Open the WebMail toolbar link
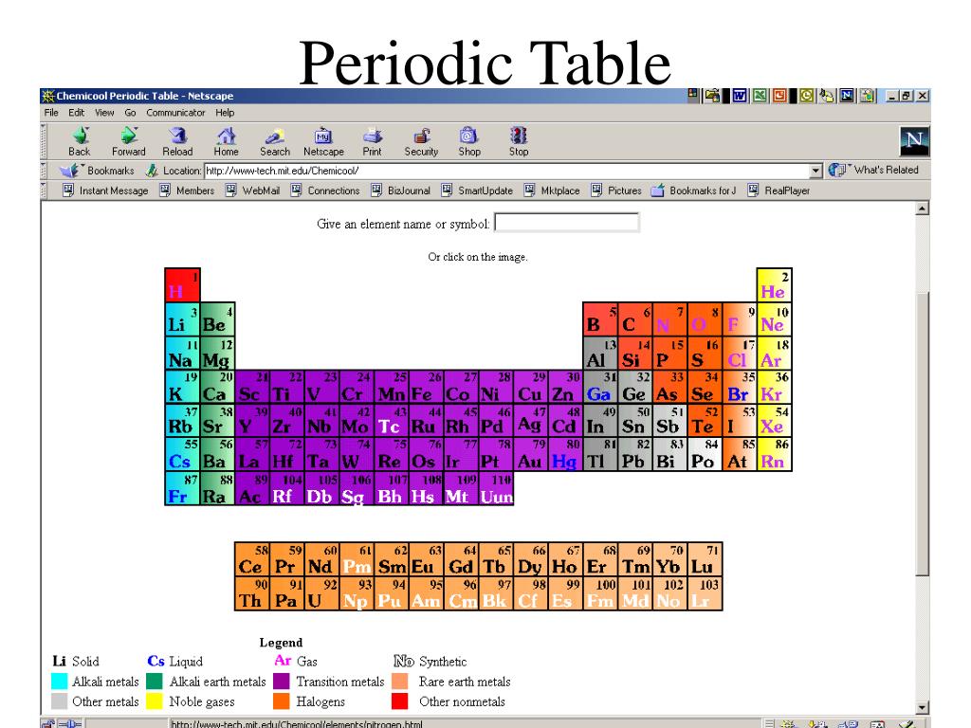 (x=252, y=191)
